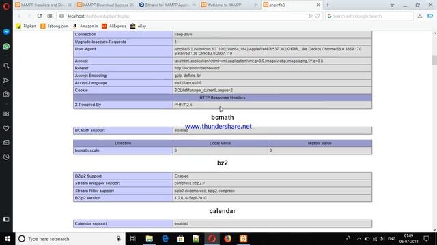Open the Jabong.com bookmark
The height and width of the screenshot is (245, 437).
click(55, 26)
